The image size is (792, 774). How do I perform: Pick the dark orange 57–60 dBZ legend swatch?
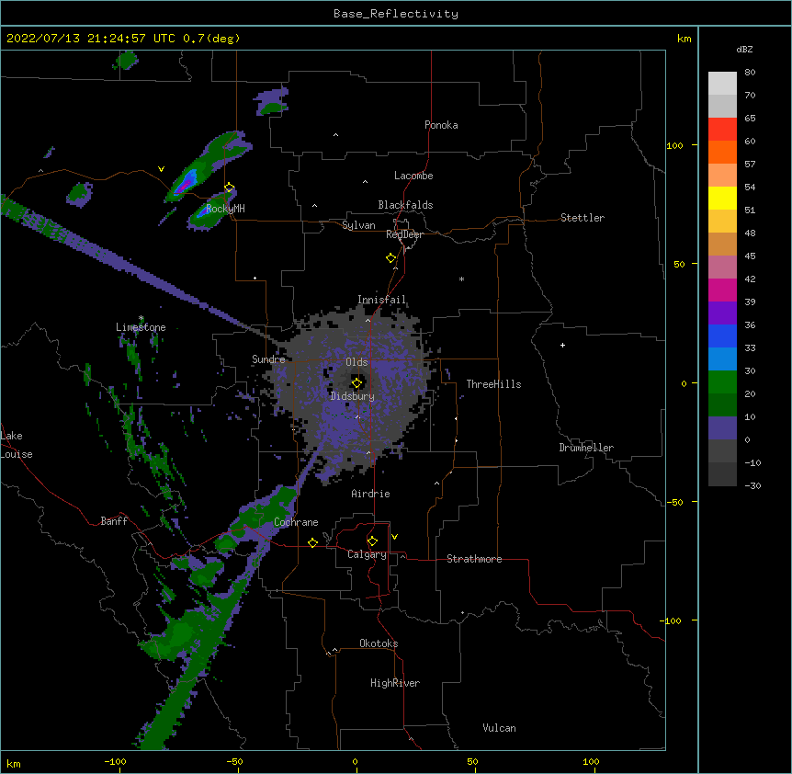(722, 152)
